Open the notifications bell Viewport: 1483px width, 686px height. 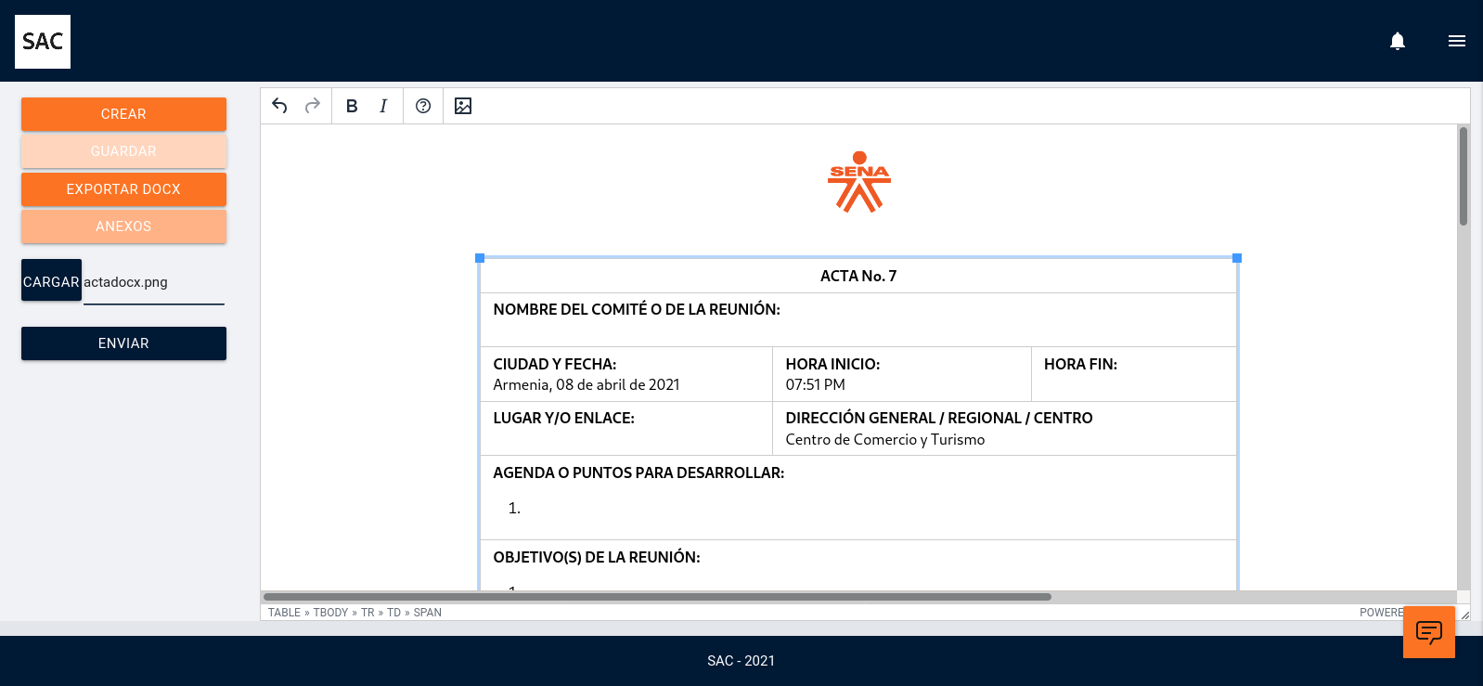coord(1398,41)
